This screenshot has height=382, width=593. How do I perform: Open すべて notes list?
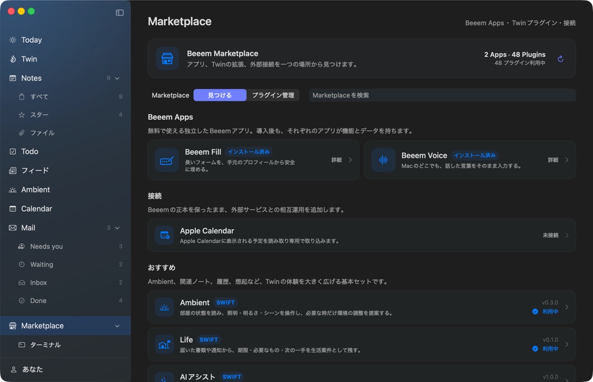65,97
